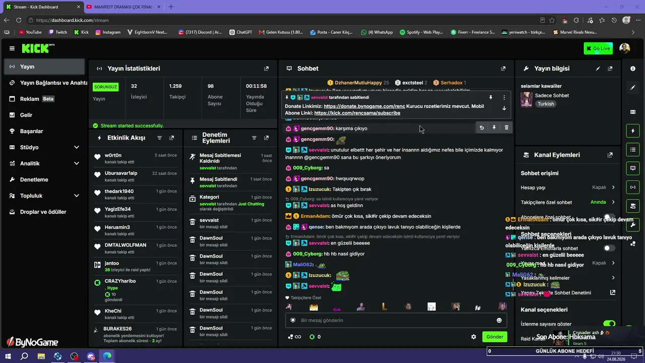Open the emoji picker in chat input
The width and height of the screenshot is (645, 363).
point(499,320)
